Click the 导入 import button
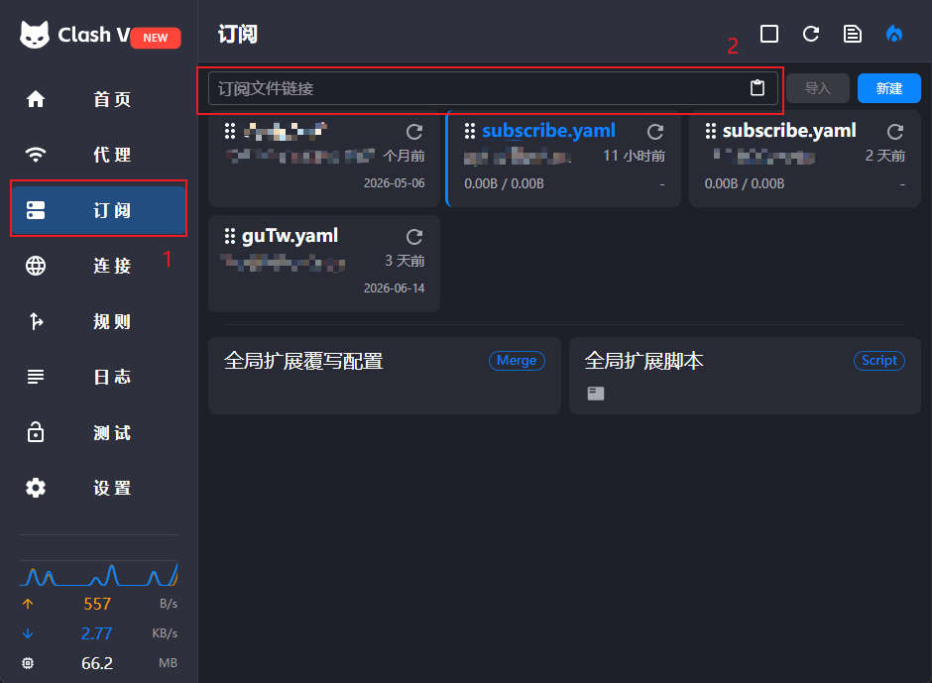 [x=818, y=88]
